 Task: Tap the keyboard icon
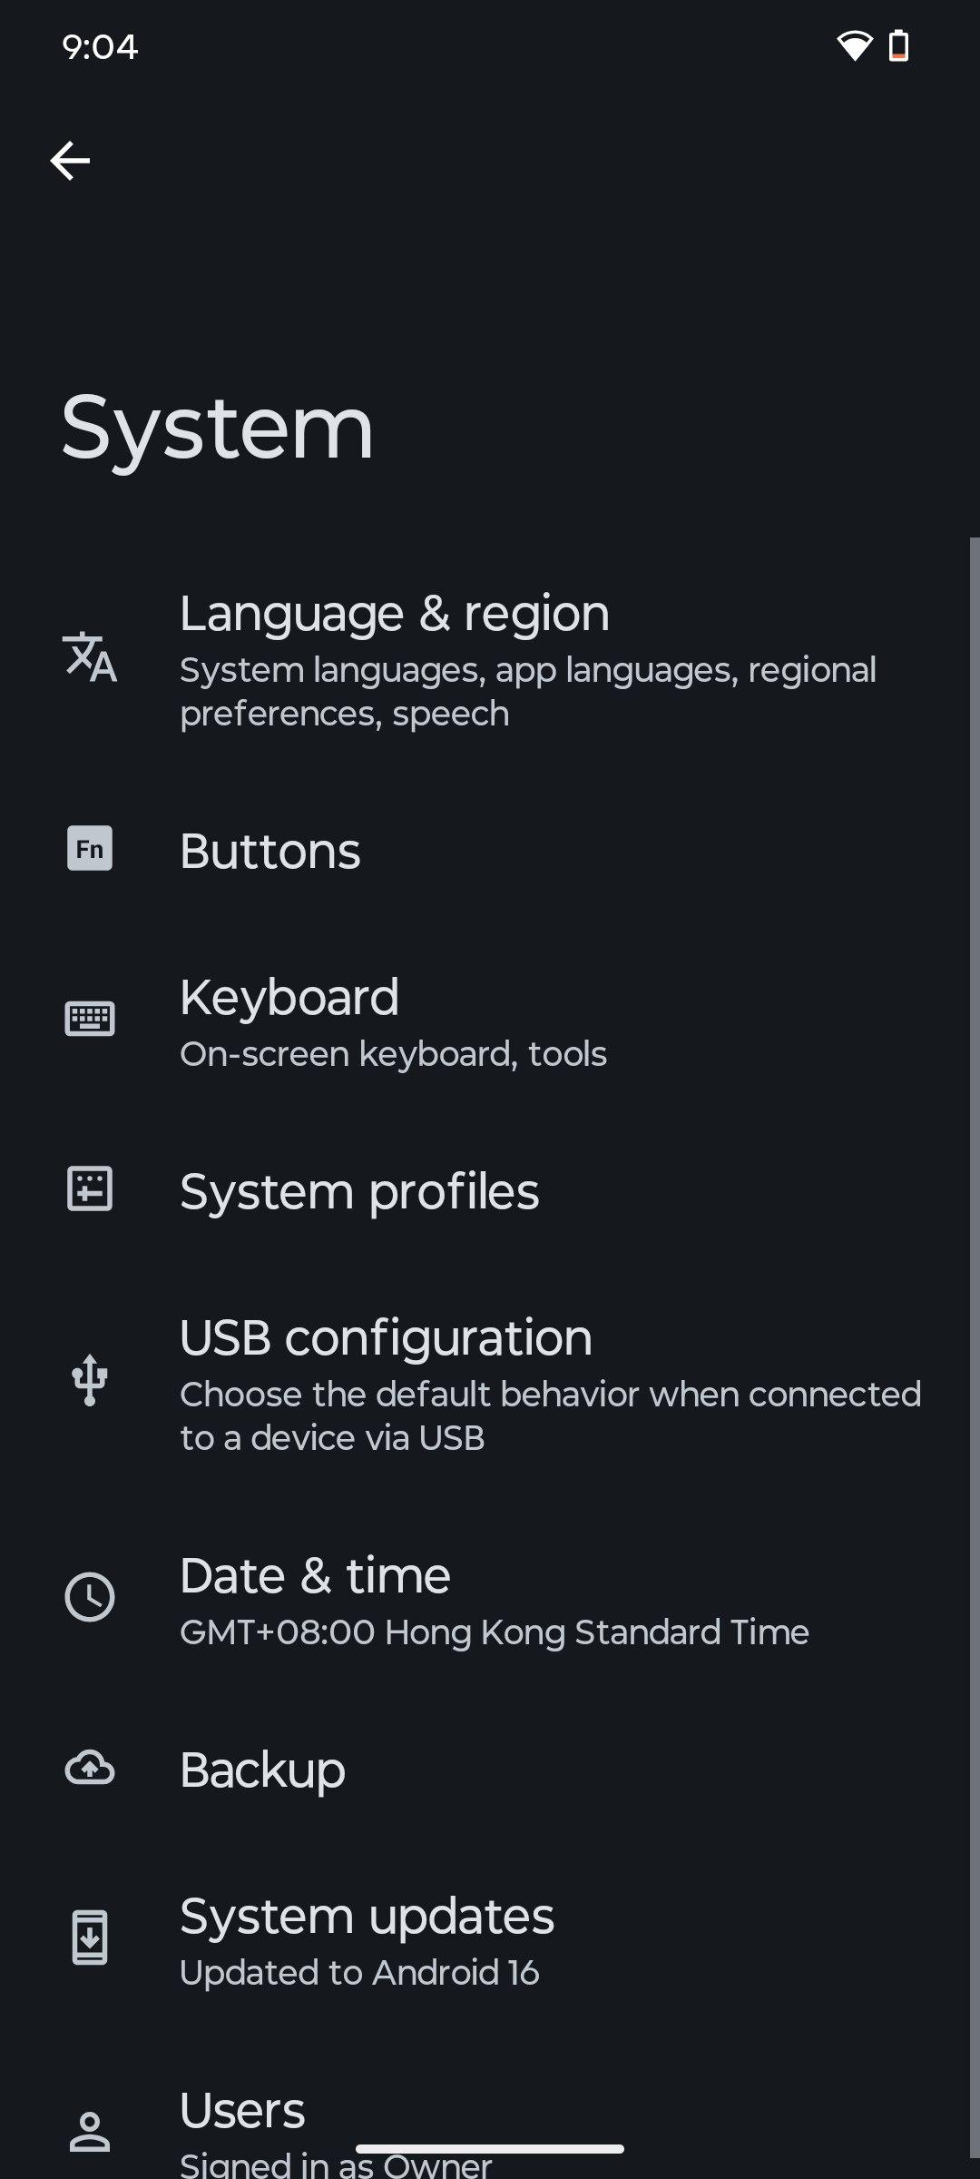coord(90,1019)
